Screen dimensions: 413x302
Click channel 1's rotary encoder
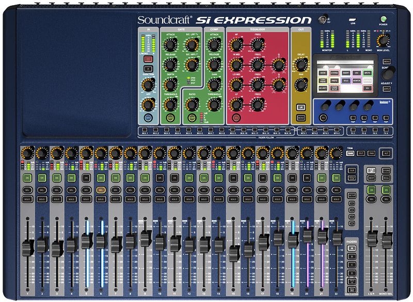(x=28, y=153)
